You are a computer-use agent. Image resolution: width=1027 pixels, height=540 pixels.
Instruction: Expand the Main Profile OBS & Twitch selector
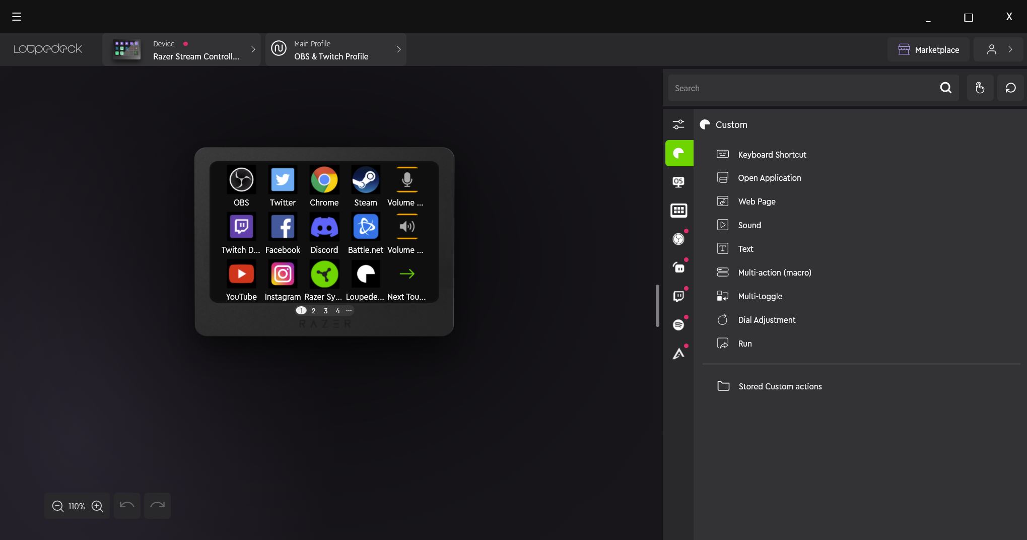click(x=335, y=49)
